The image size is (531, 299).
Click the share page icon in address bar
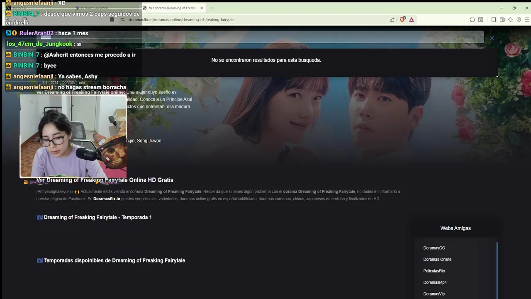pos(392,20)
